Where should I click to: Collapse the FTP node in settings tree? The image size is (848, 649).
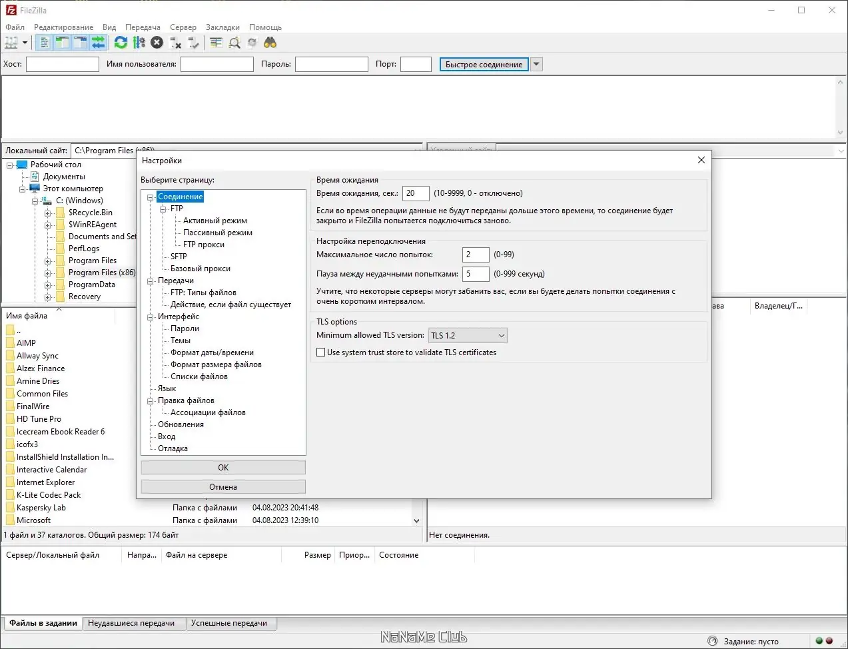click(163, 209)
